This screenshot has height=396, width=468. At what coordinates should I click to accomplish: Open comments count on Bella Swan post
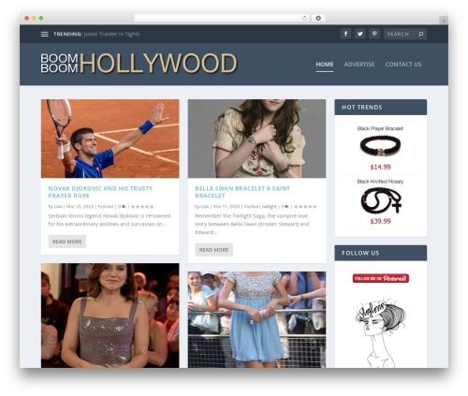tap(285, 207)
